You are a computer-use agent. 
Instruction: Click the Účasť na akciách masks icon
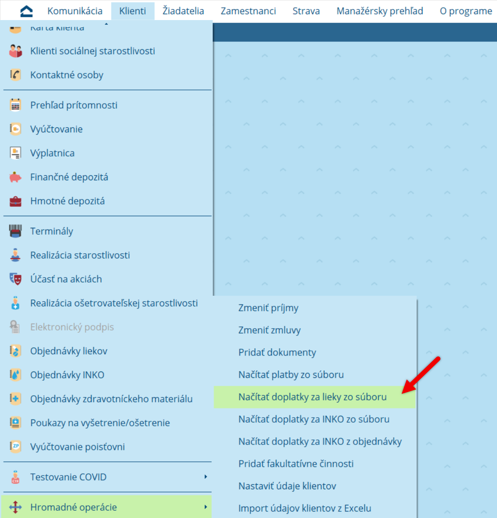click(15, 279)
